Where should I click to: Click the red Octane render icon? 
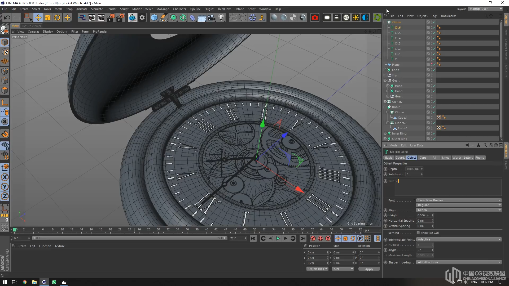pos(315,18)
